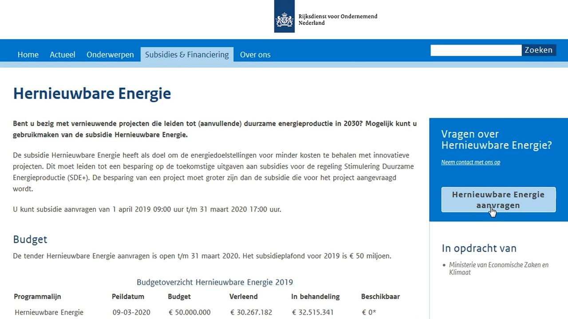Select the Programmalijn column header

[37, 296]
